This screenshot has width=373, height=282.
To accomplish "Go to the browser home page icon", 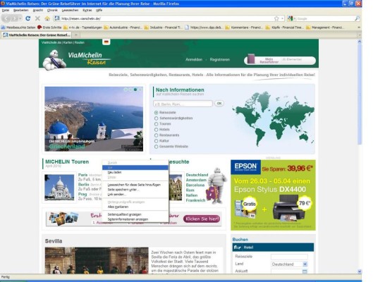I will pyautogui.click(x=47, y=18).
